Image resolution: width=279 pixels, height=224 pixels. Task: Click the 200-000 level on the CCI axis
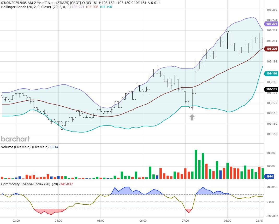point(271,187)
